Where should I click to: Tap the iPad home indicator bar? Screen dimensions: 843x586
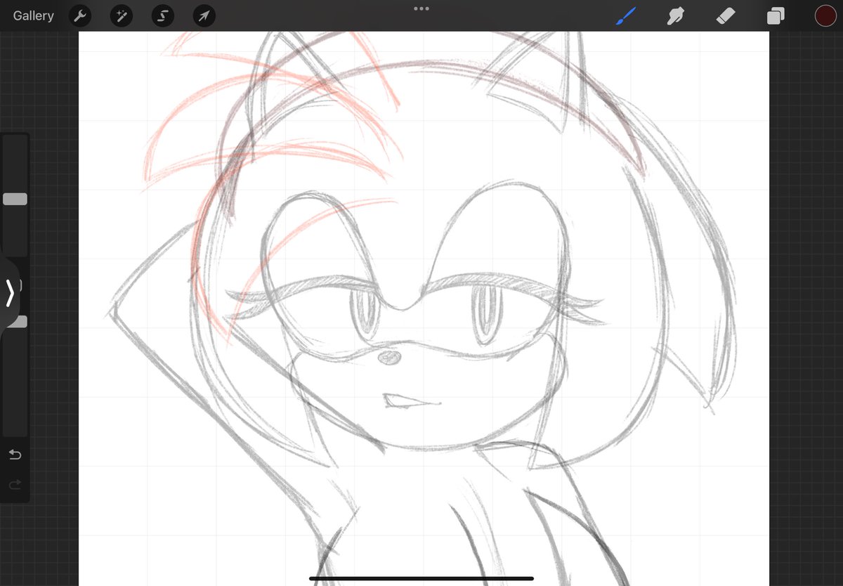point(421,579)
